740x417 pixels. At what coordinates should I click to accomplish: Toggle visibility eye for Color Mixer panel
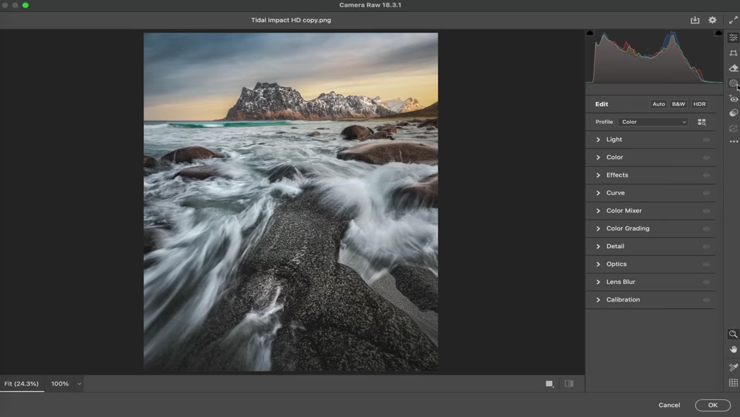click(x=706, y=211)
